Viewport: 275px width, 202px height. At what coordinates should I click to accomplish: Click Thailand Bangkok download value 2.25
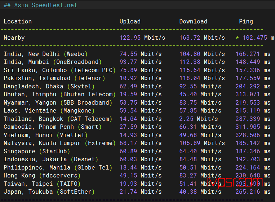click(x=186, y=119)
